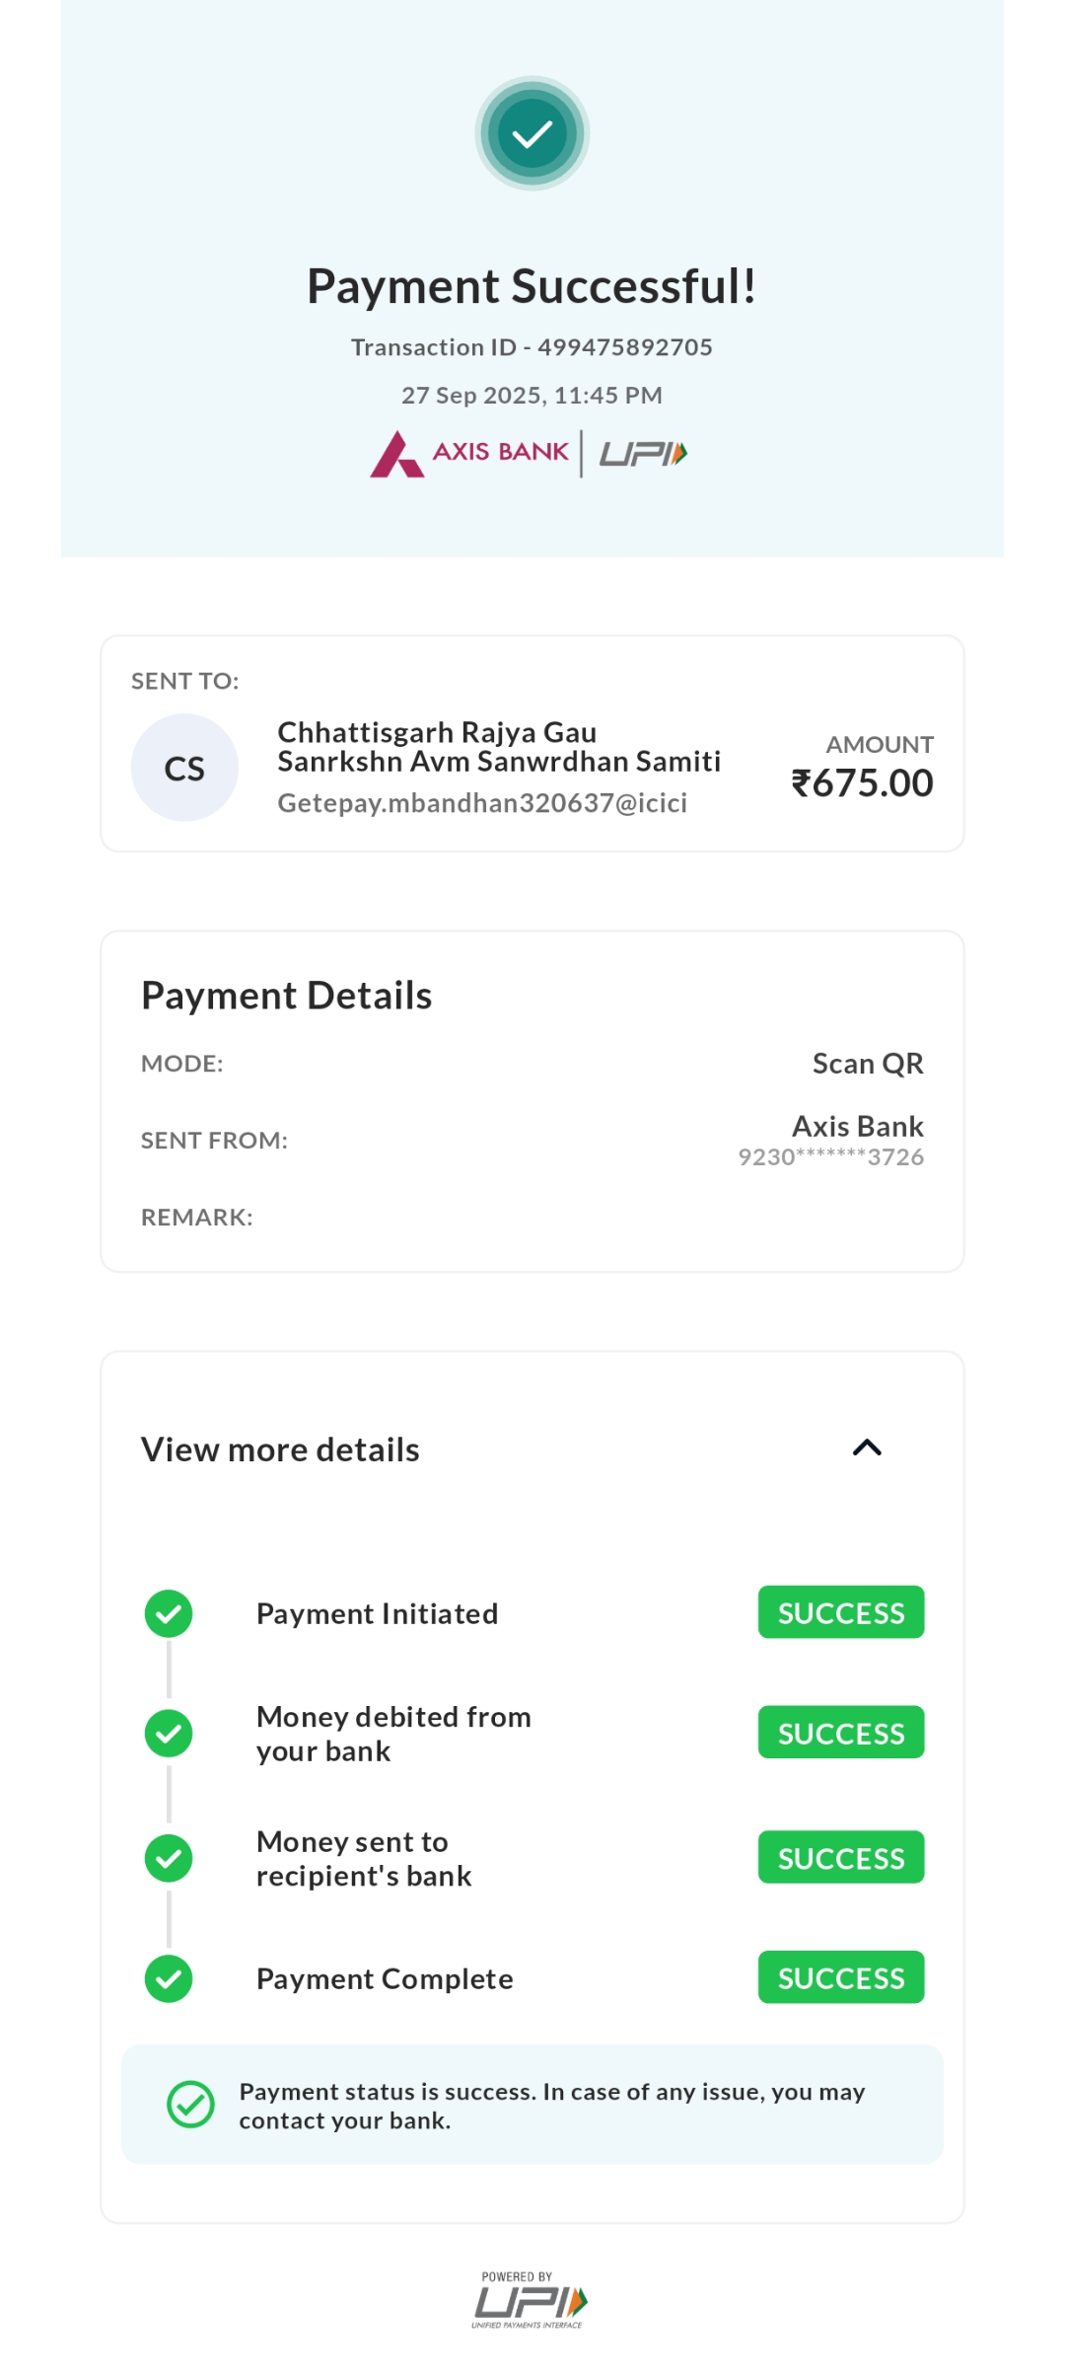The image size is (1065, 2376).
Task: Click the Money debited green check icon
Action: coord(169,1734)
